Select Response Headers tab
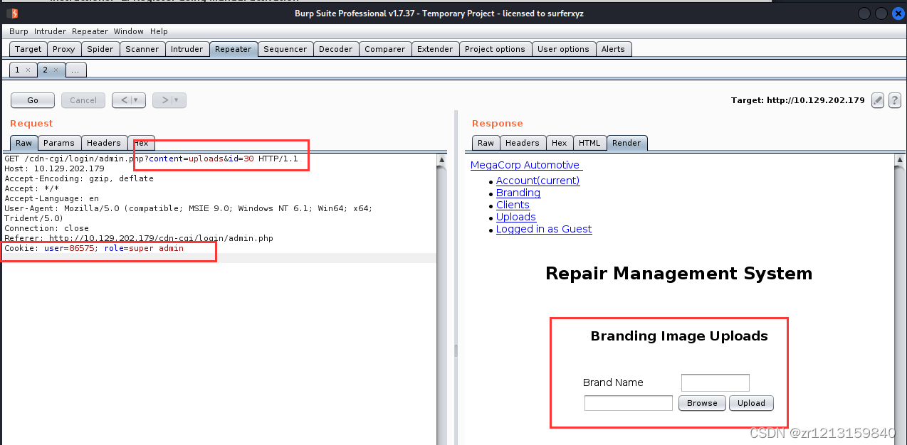 [523, 143]
